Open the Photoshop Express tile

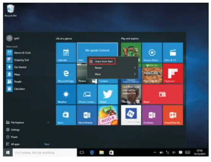(x=131, y=115)
